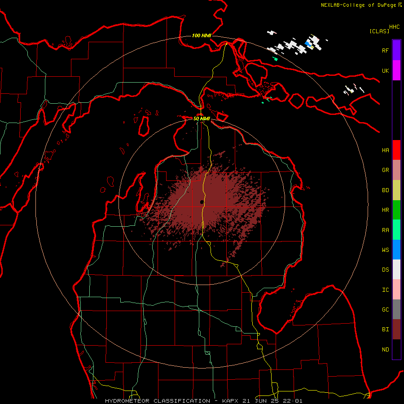
Task: Click the "DS" legend label
Action: pos(385,270)
